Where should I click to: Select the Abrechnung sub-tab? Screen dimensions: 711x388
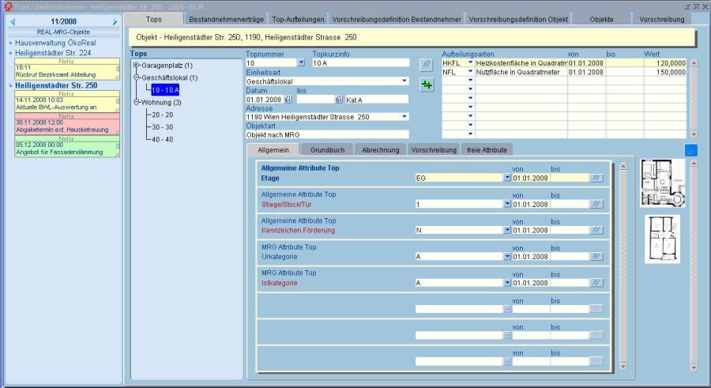point(381,150)
